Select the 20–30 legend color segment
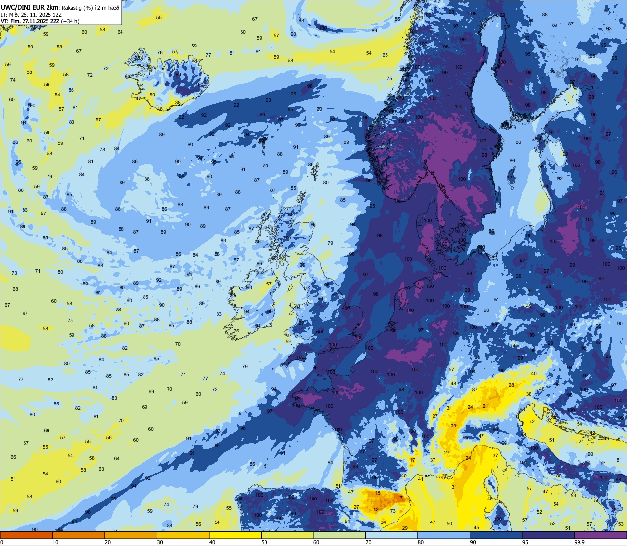The image size is (627, 546). click(x=131, y=535)
